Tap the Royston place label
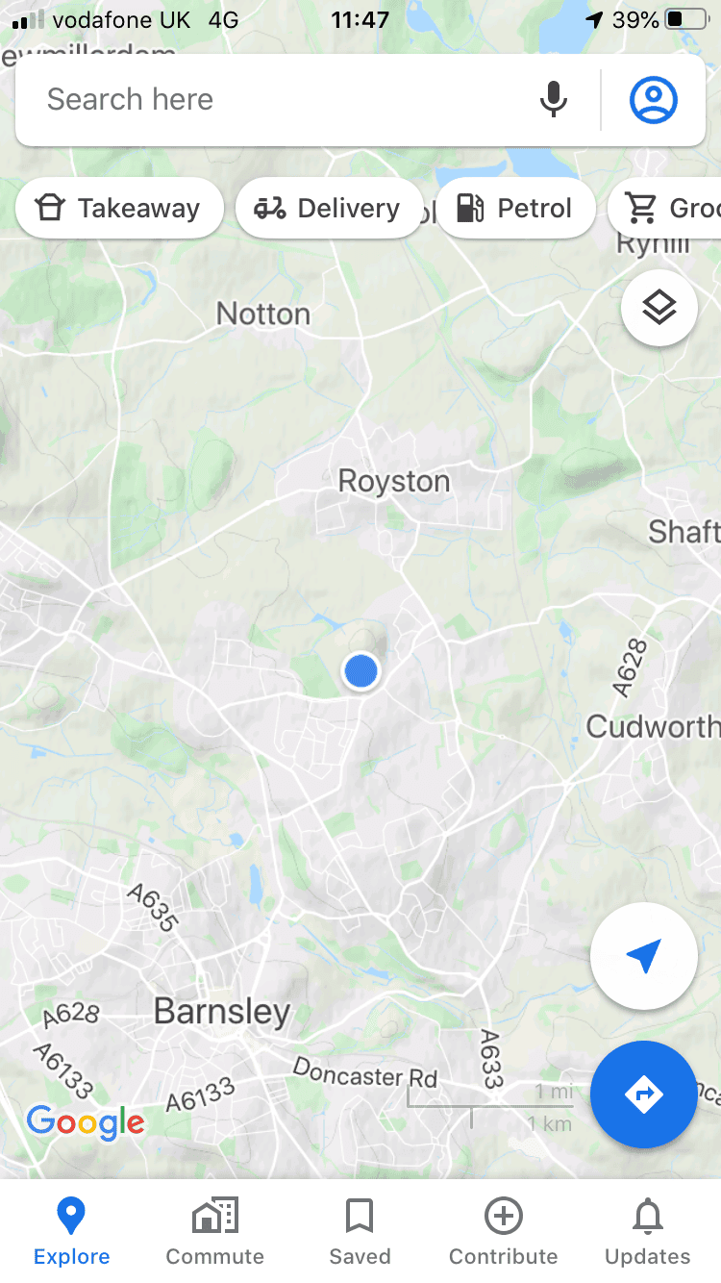The image size is (721, 1283). 394,481
